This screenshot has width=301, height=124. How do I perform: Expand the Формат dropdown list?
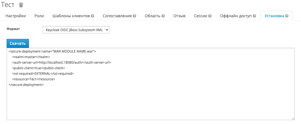coord(76,30)
